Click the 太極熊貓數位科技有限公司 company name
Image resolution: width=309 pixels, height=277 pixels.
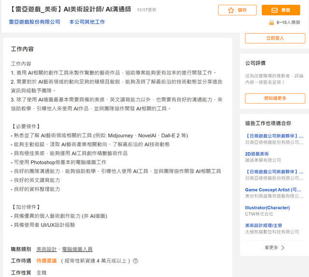[x=272, y=232]
